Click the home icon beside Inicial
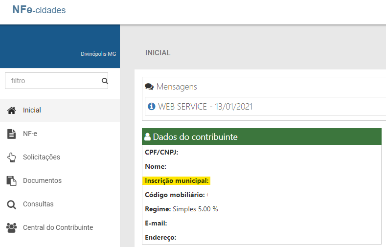The image size is (386, 247). (11, 111)
